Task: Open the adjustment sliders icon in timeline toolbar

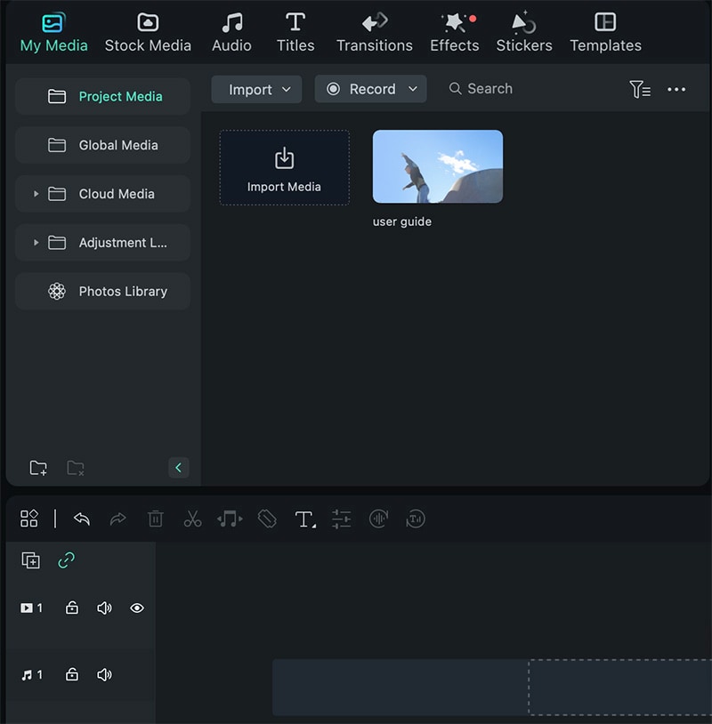Action: pos(342,519)
